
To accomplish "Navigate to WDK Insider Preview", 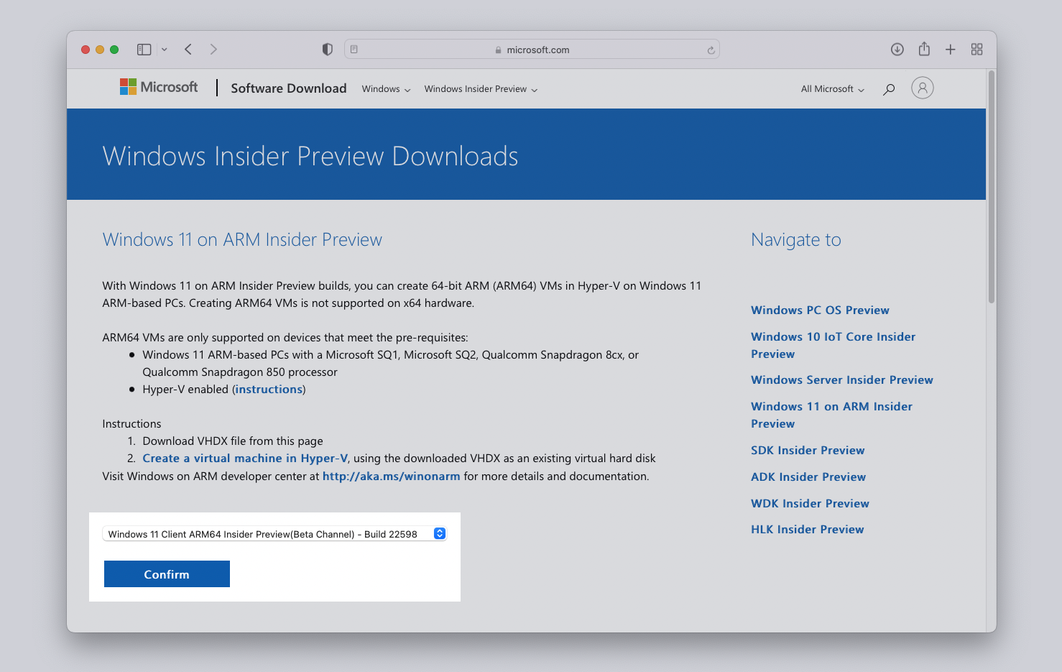I will [x=810, y=504].
